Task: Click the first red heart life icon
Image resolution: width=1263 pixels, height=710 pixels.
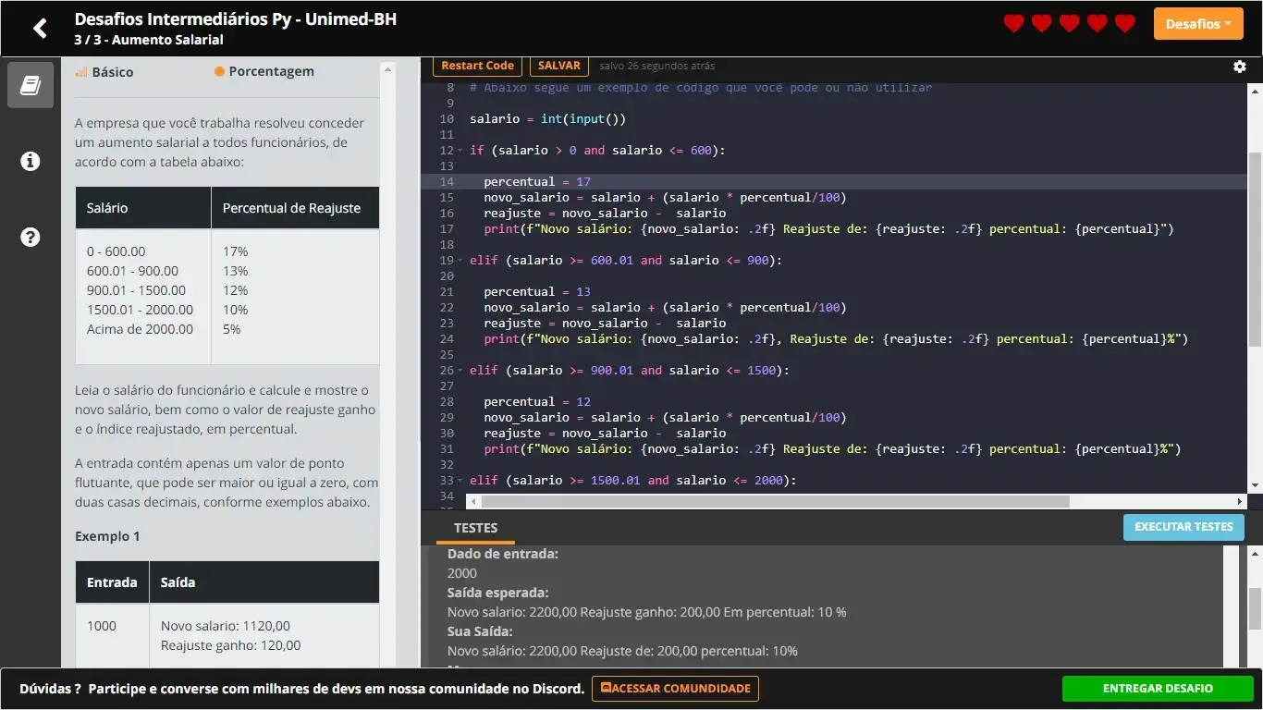Action: (x=1014, y=24)
